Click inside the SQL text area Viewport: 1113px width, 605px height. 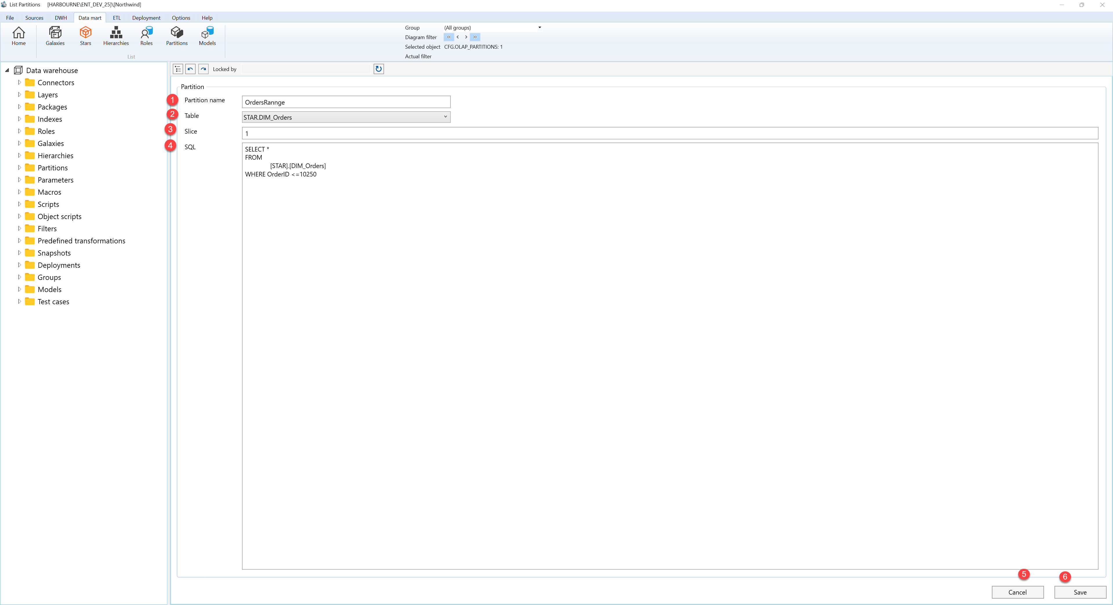point(670,356)
